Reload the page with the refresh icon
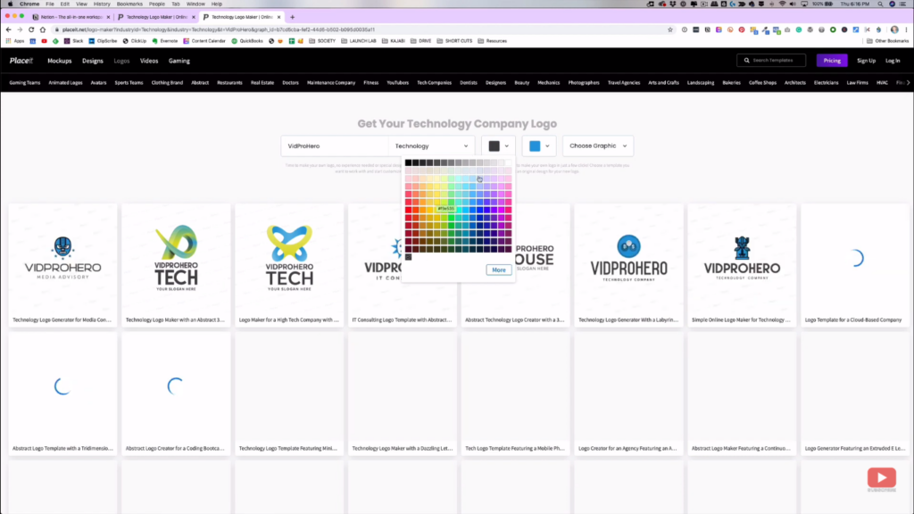Image resolution: width=914 pixels, height=514 pixels. (31, 29)
